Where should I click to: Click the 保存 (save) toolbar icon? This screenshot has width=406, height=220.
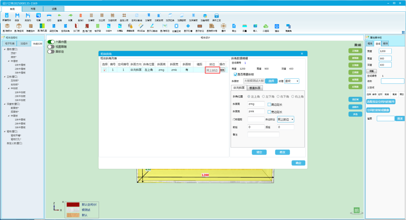pyautogui.click(x=17, y=16)
